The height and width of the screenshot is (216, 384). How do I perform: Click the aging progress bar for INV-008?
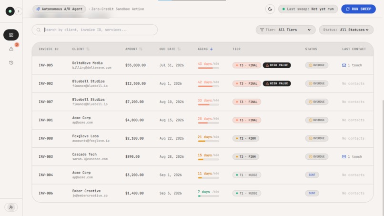[208, 141]
